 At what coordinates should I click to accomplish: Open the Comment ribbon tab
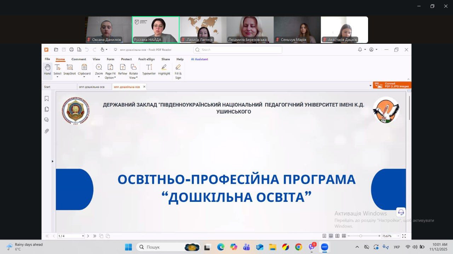pyautogui.click(x=79, y=59)
